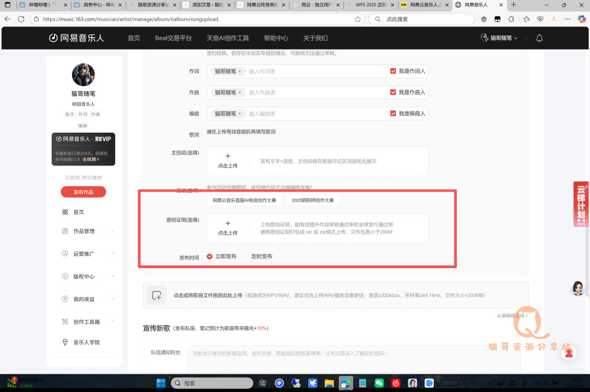The image size is (590, 392).
Task: Click the 网易音乐人 logo in header
Action: (x=77, y=38)
